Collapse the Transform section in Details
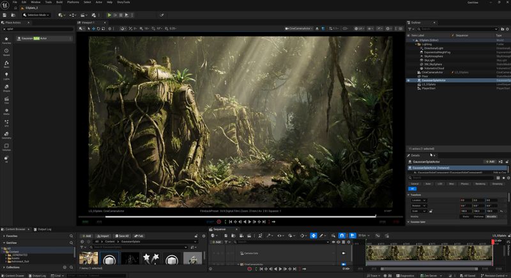This screenshot has width=511, height=278. point(409,195)
